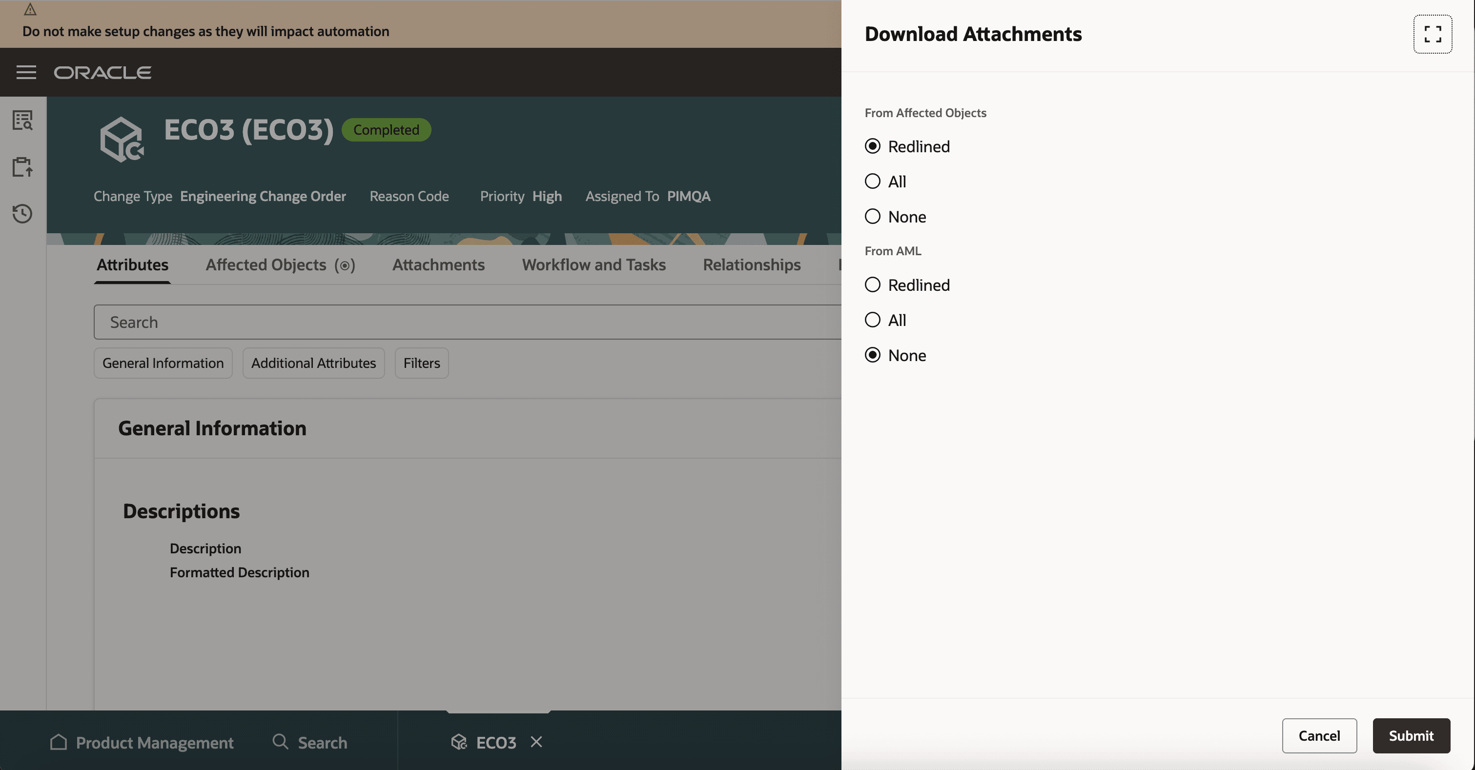Cancel the Download Attachments dialog

pyautogui.click(x=1319, y=736)
